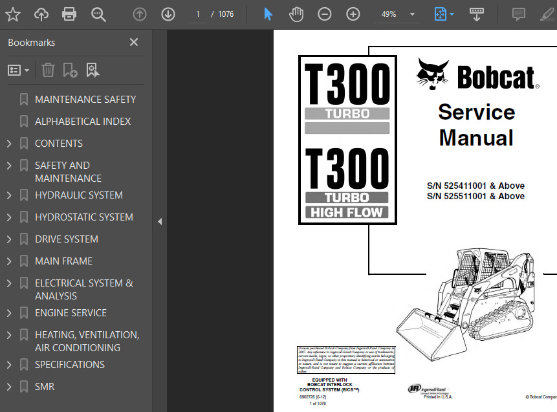Add a new bookmark icon
Viewport: 557px width, 412px height.
pos(70,70)
